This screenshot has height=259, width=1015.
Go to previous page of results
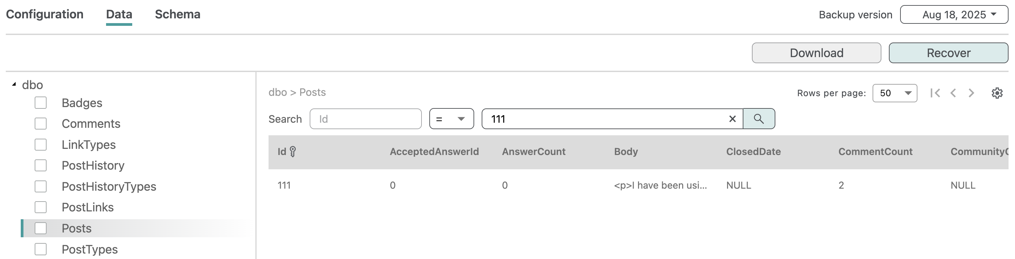(953, 93)
